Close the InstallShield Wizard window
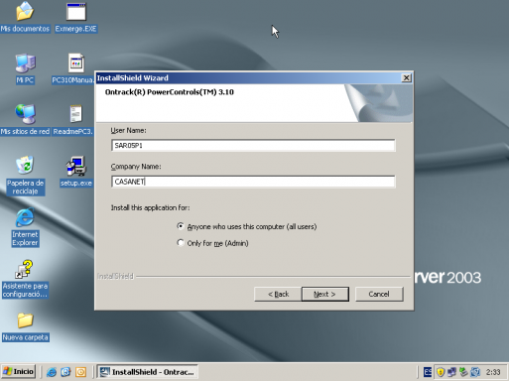The image size is (509, 381). [406, 78]
